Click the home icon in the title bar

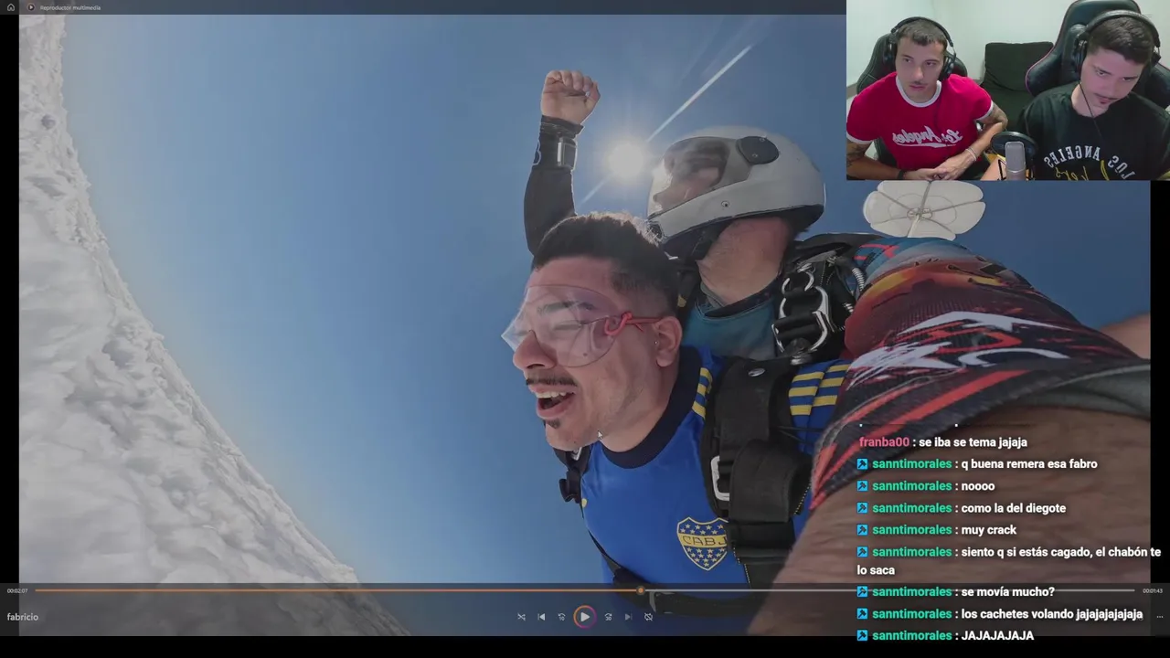point(11,7)
